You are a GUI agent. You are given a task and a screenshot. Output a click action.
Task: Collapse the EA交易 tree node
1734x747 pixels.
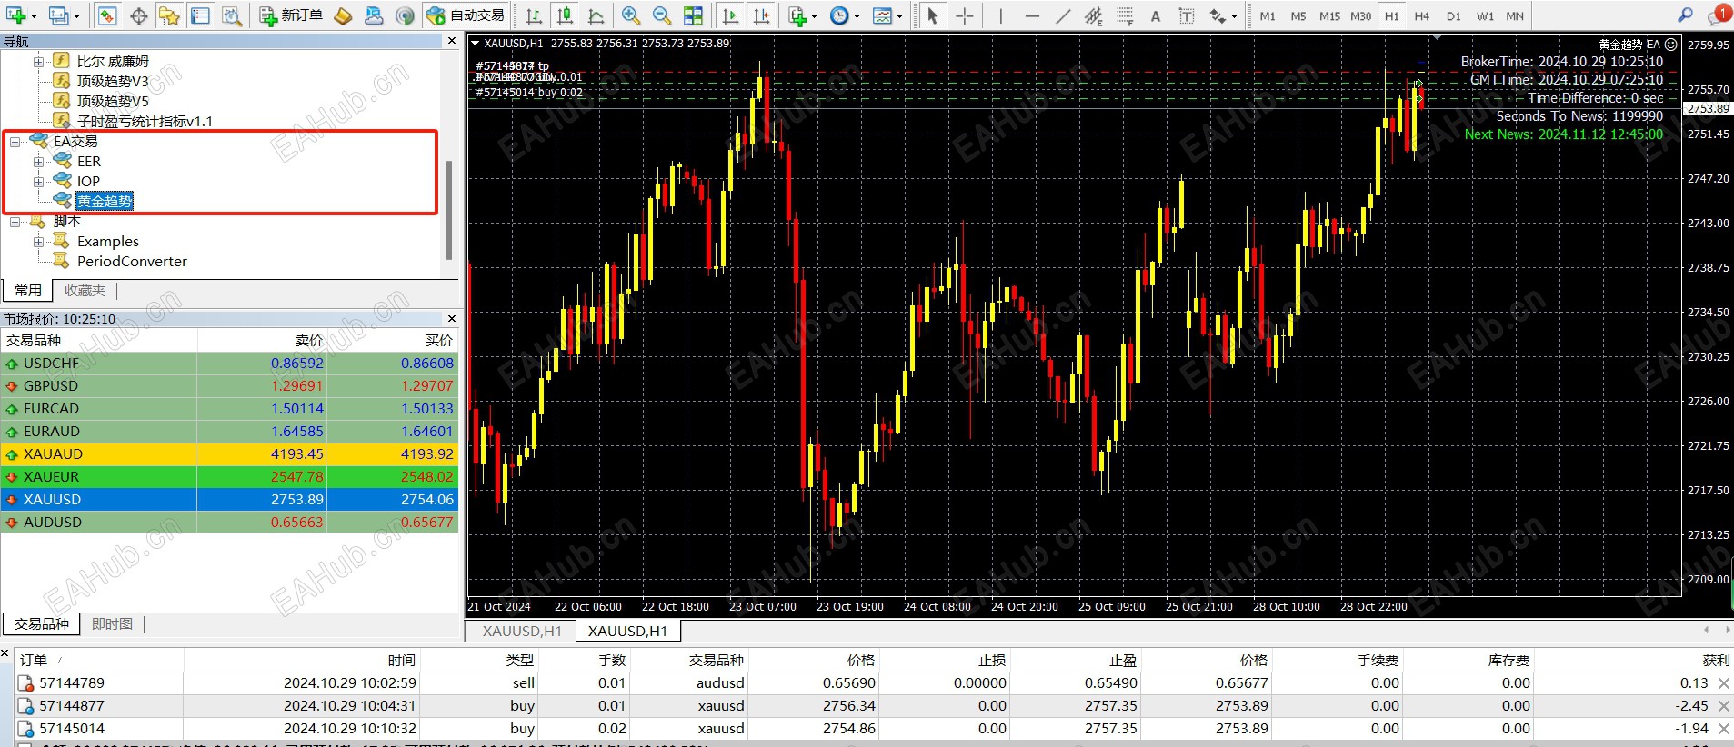(15, 142)
